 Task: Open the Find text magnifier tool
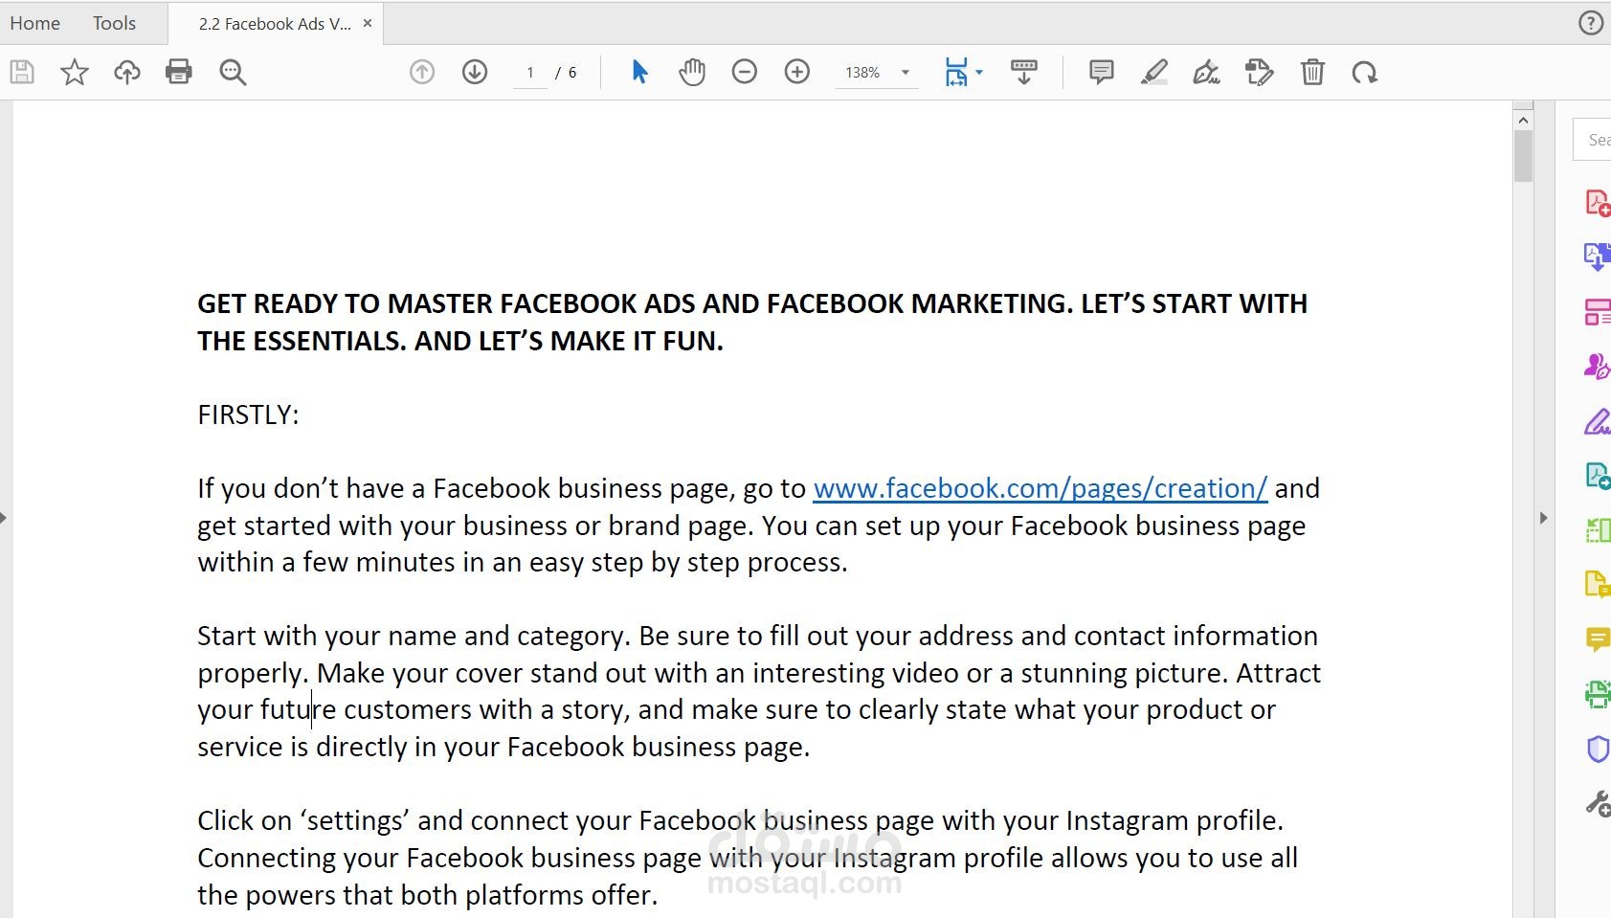coord(233,72)
